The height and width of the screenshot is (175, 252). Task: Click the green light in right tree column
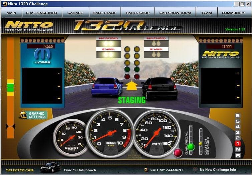tap(137, 70)
